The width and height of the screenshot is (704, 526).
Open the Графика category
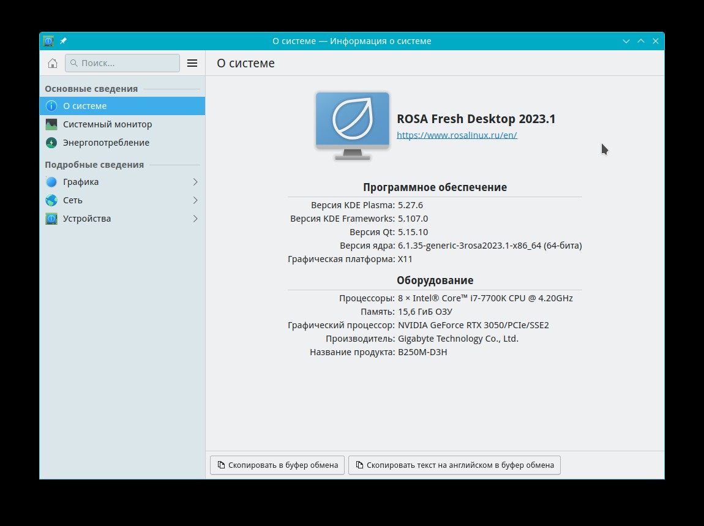(x=122, y=182)
